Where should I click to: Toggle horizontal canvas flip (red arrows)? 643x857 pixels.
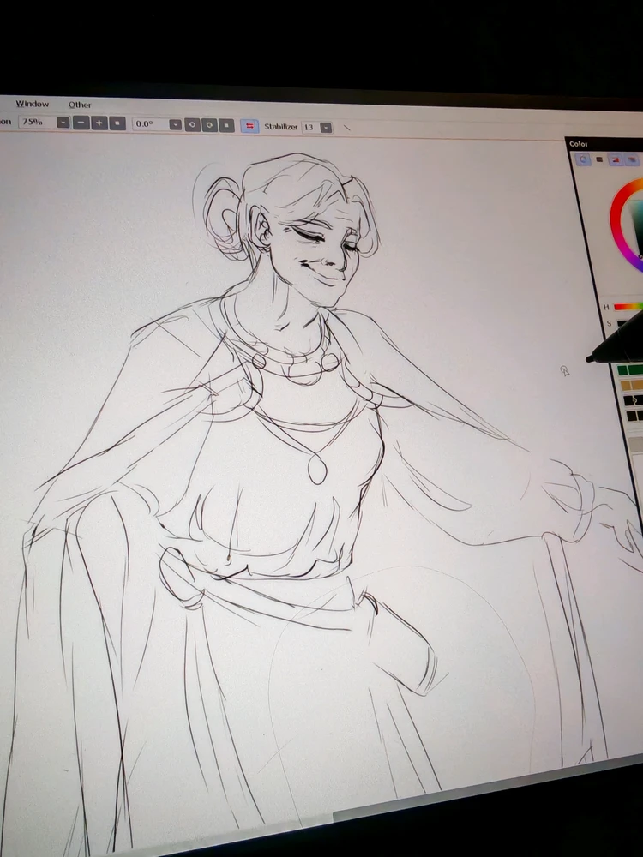(249, 126)
